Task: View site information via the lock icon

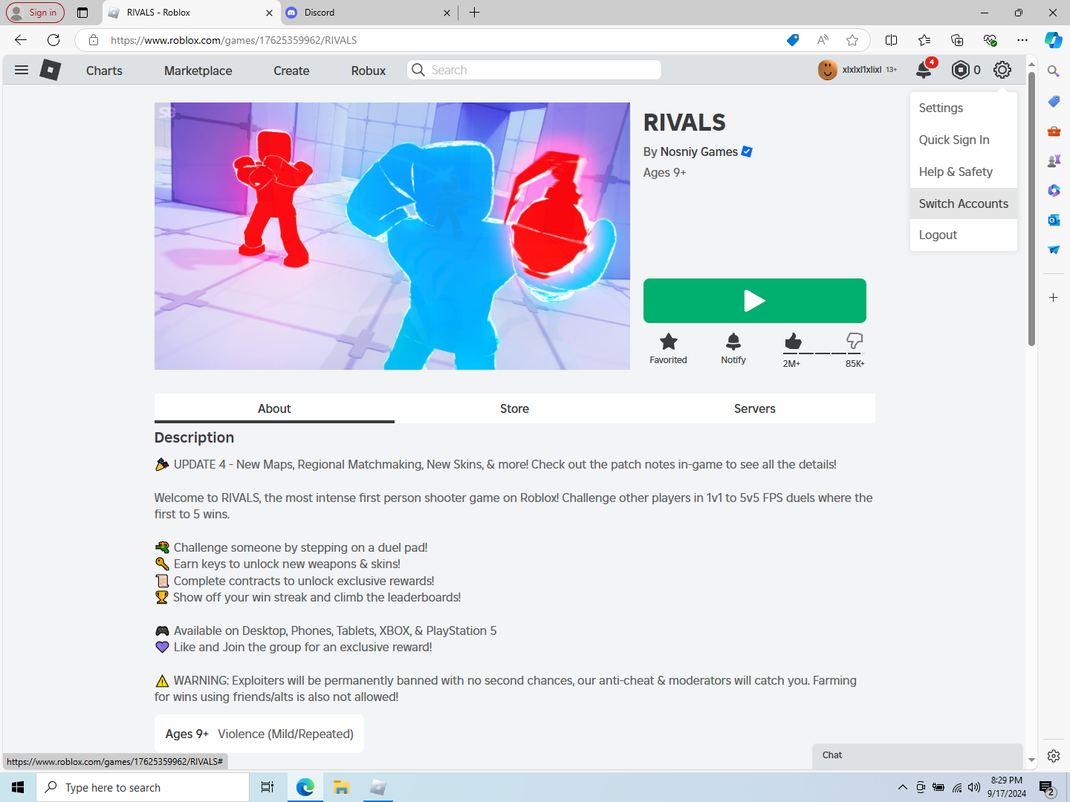Action: [x=94, y=40]
